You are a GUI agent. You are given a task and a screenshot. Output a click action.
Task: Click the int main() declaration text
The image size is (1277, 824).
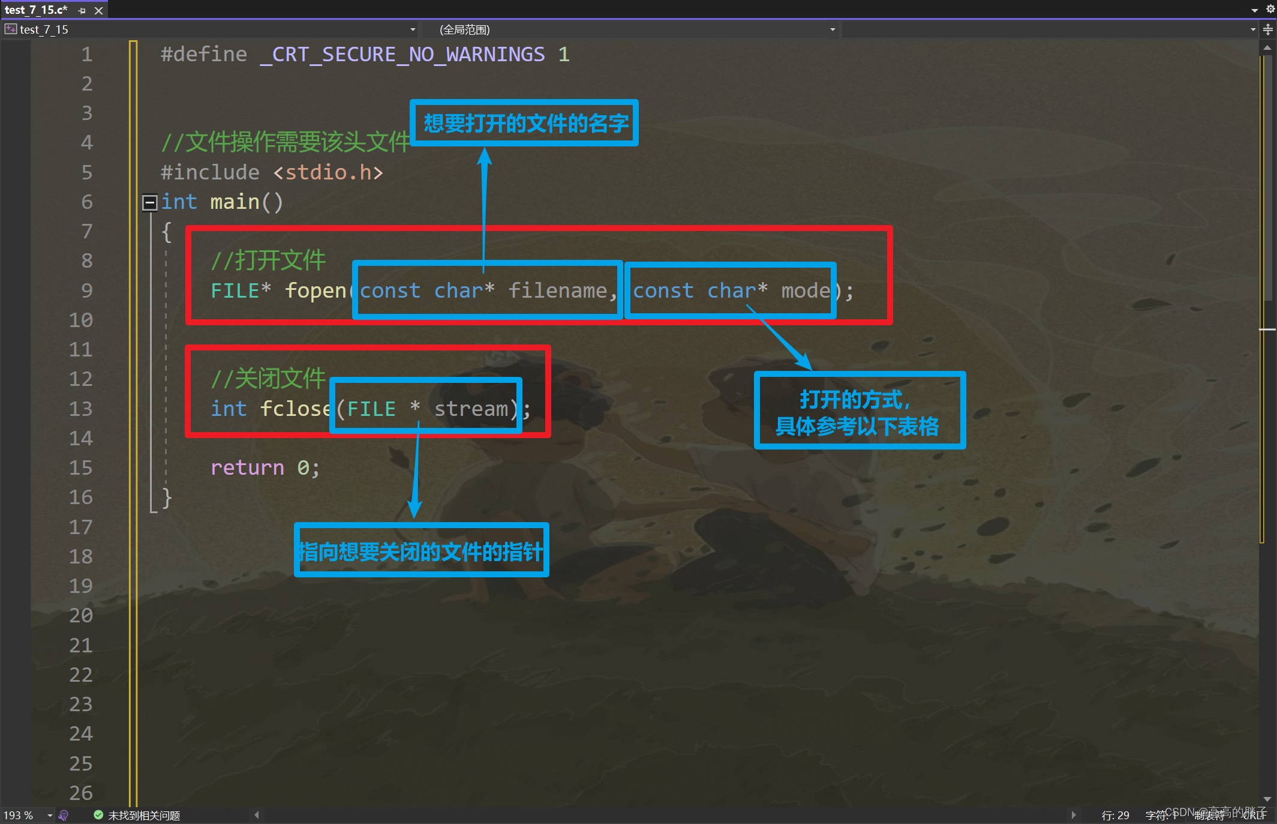point(222,202)
